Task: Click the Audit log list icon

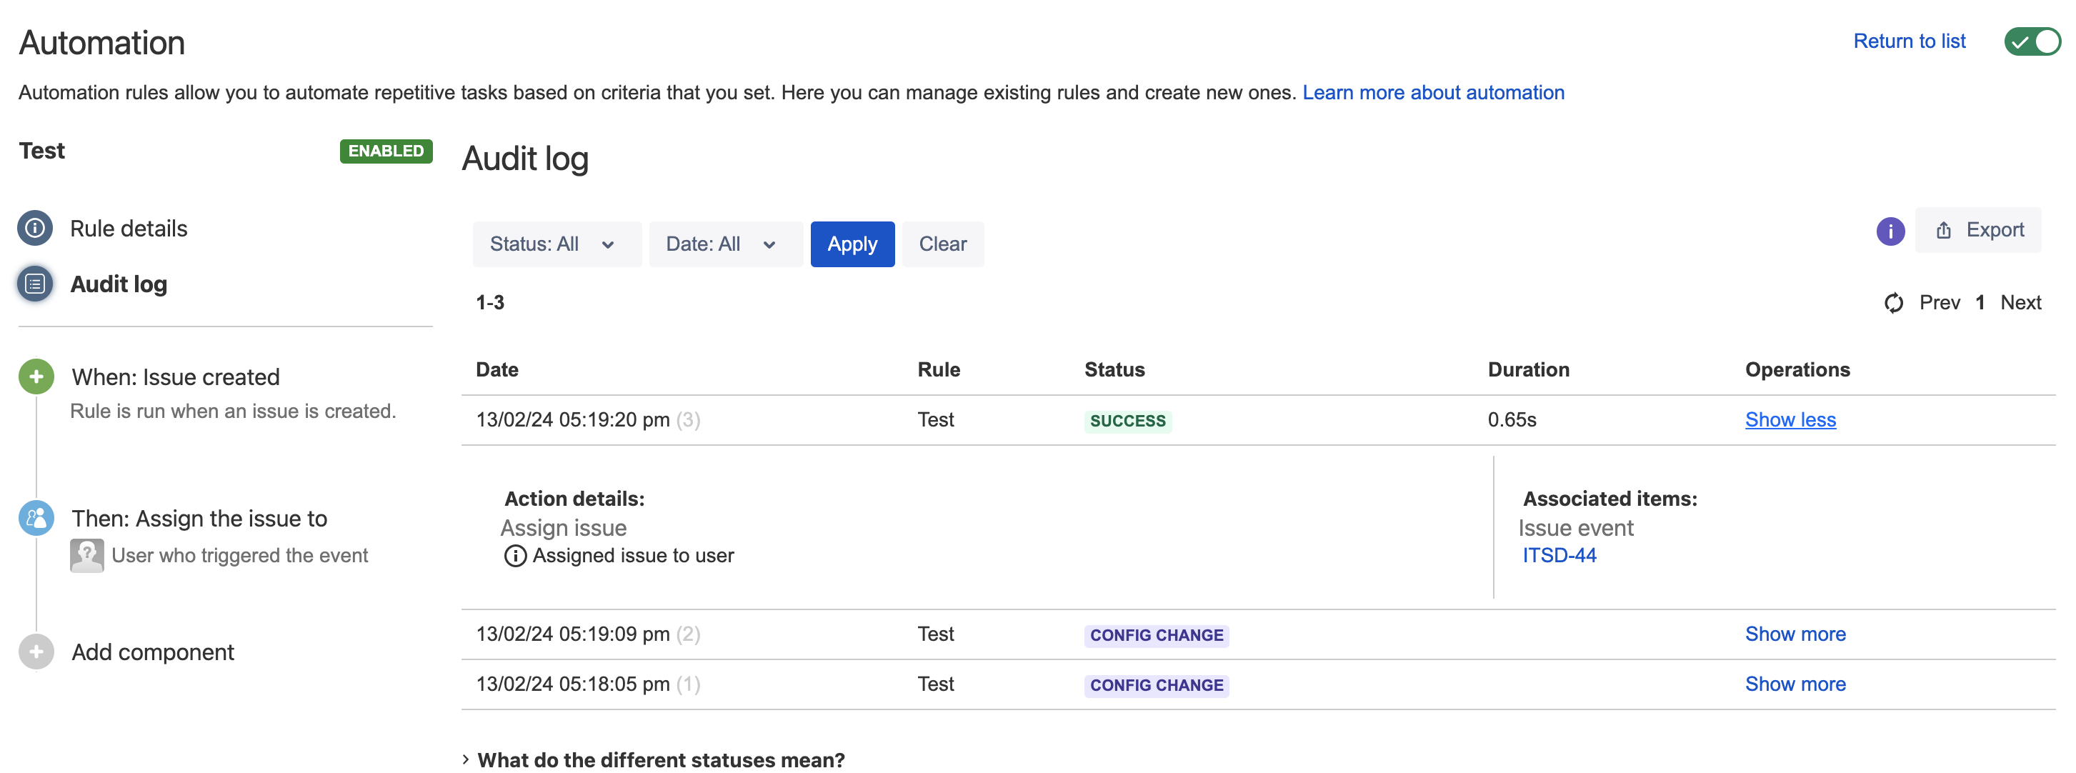Action: (35, 284)
